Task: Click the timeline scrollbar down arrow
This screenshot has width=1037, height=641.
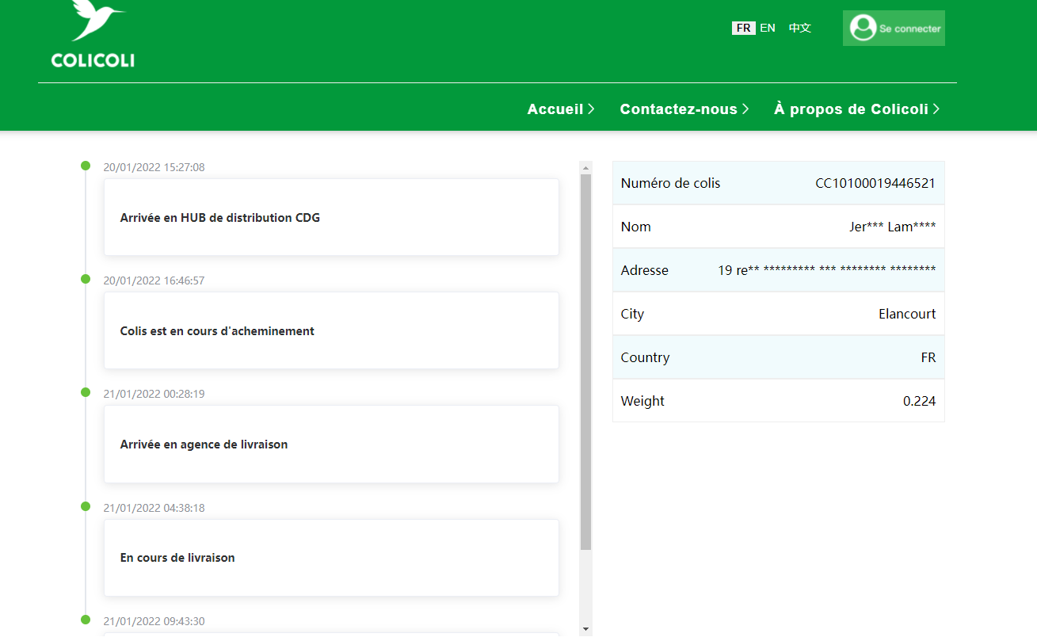Action: 586,629
